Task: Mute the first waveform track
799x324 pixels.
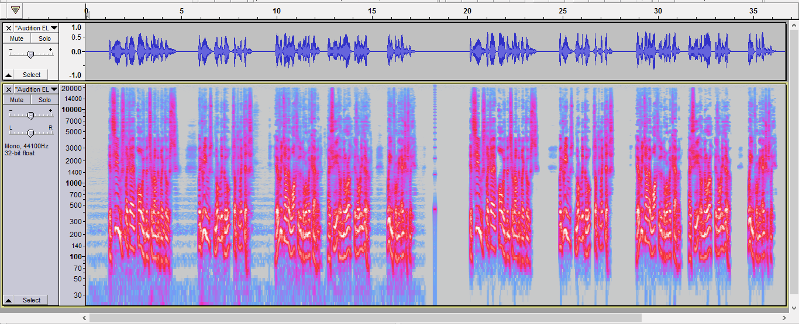Action: point(16,39)
